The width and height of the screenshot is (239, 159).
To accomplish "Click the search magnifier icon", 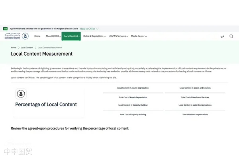I will [x=231, y=36].
